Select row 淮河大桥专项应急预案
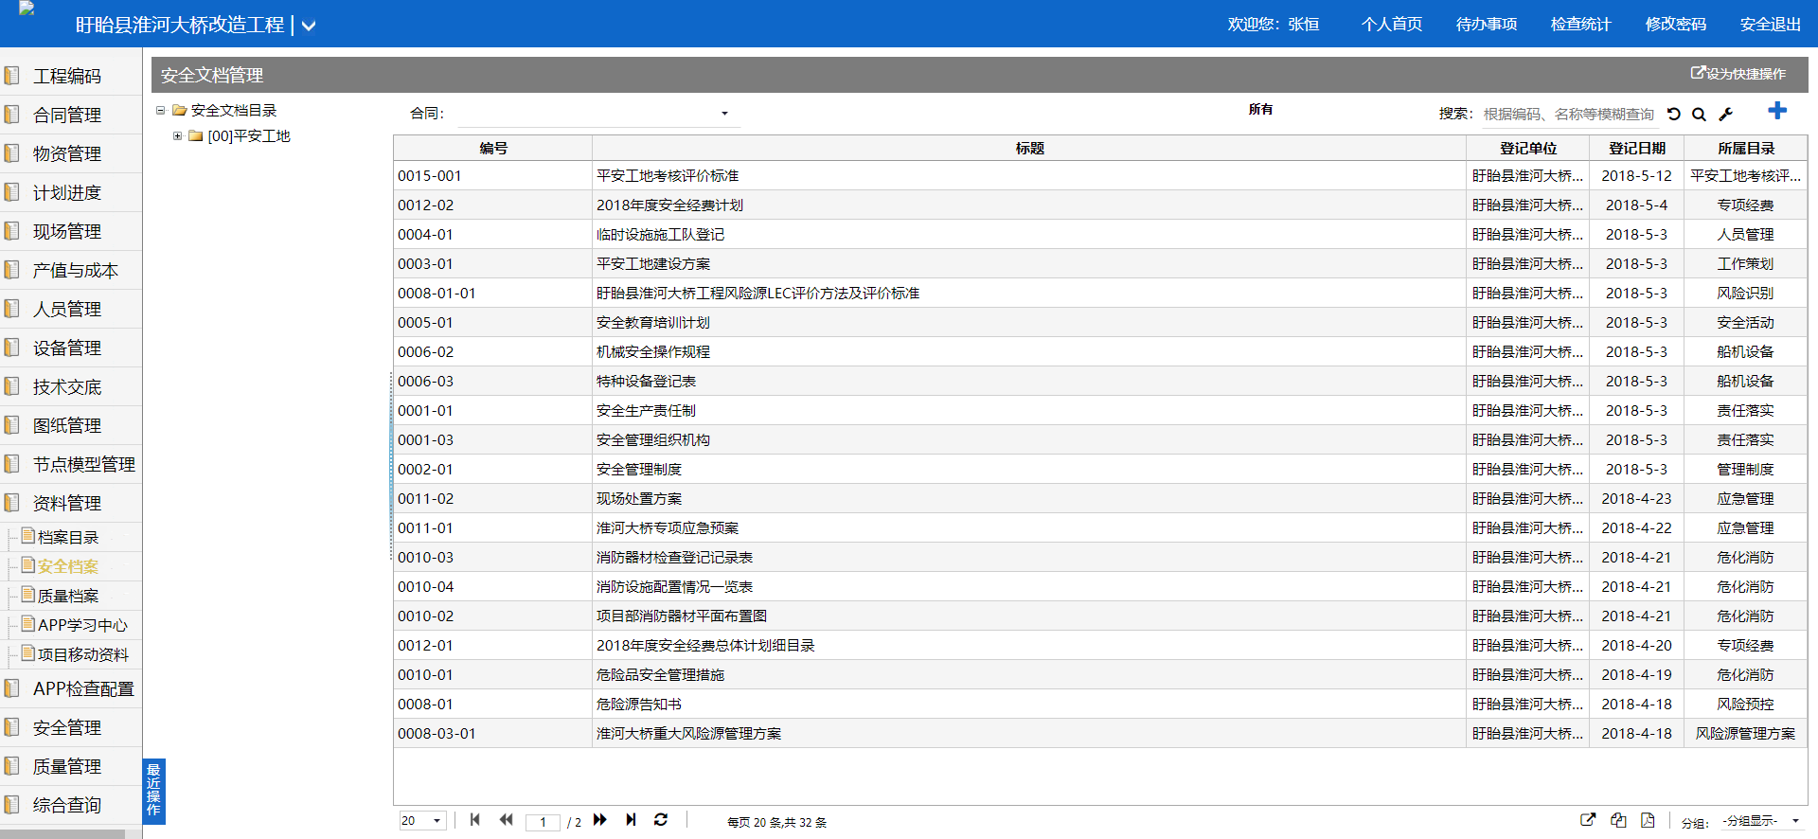The image size is (1818, 839). (x=1100, y=527)
